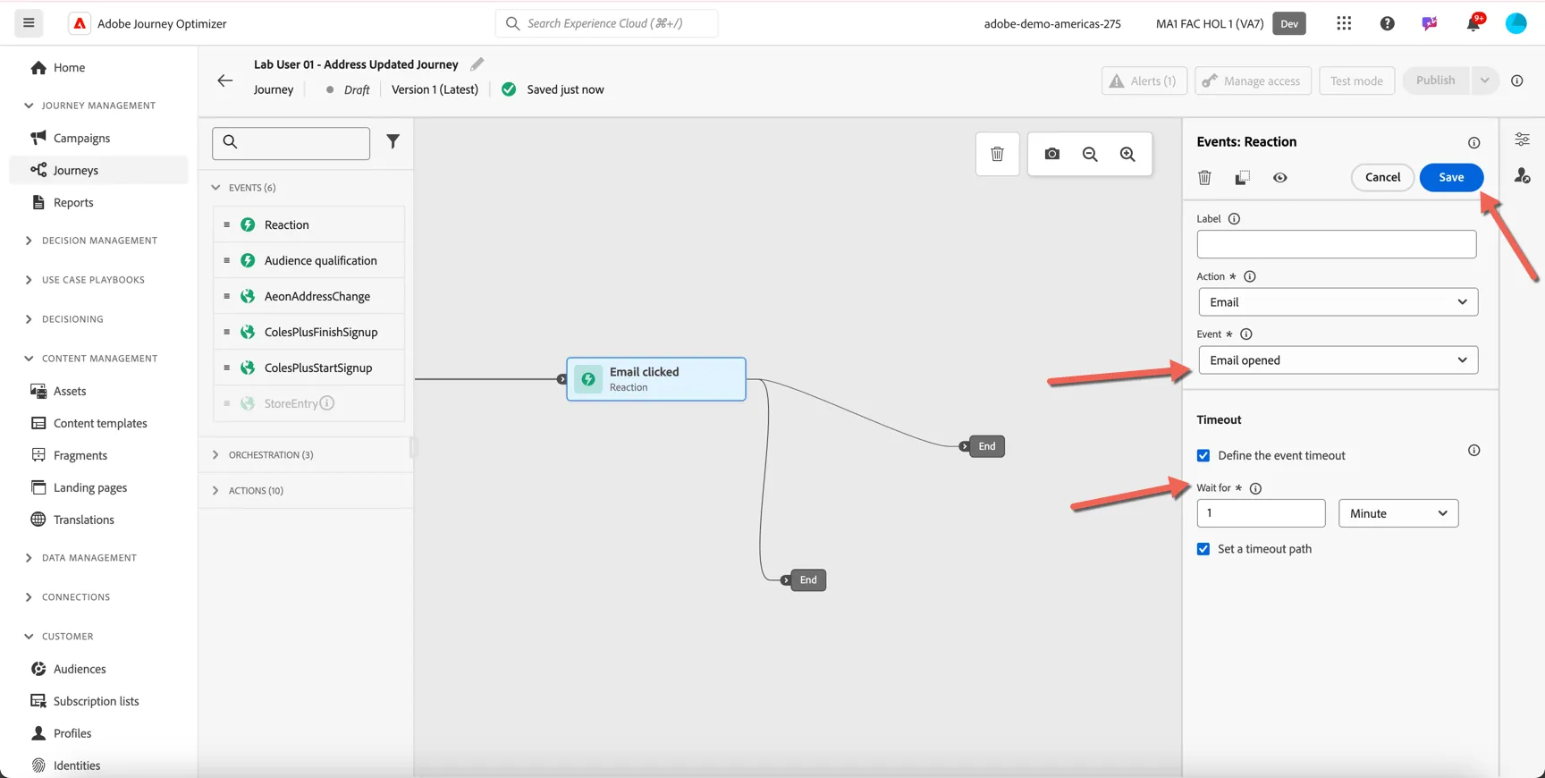Screen dimensions: 1545x778
Task: Copy the Reaction activity using duplicate icon
Action: click(1242, 177)
